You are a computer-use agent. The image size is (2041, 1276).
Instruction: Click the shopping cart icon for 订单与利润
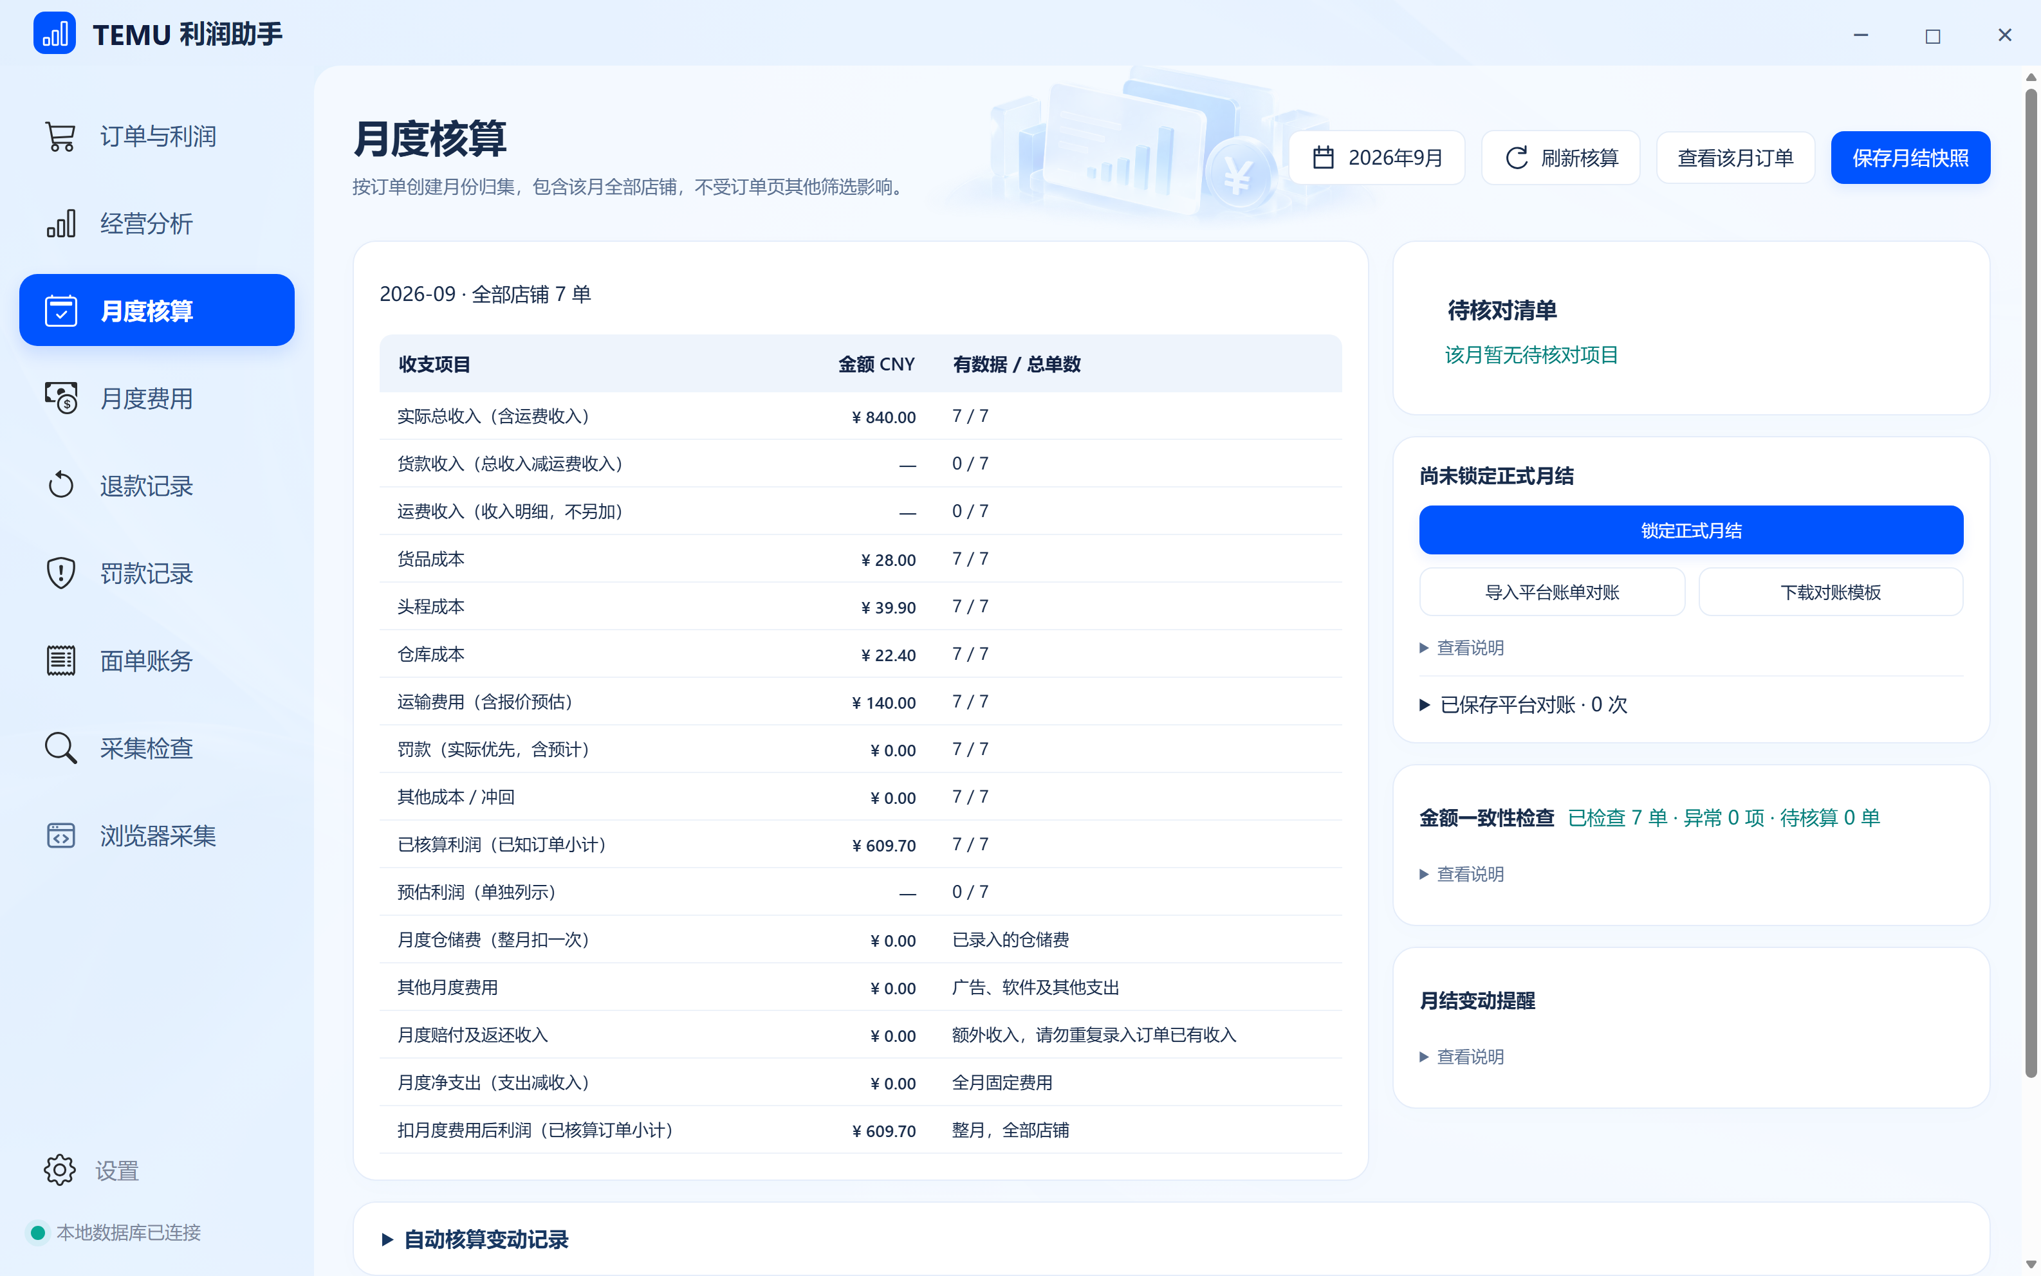pyautogui.click(x=60, y=136)
